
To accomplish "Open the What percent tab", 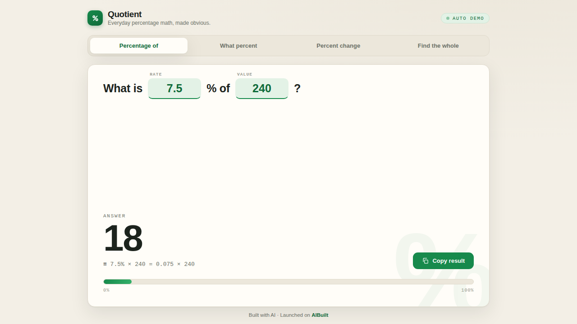I will (238, 46).
